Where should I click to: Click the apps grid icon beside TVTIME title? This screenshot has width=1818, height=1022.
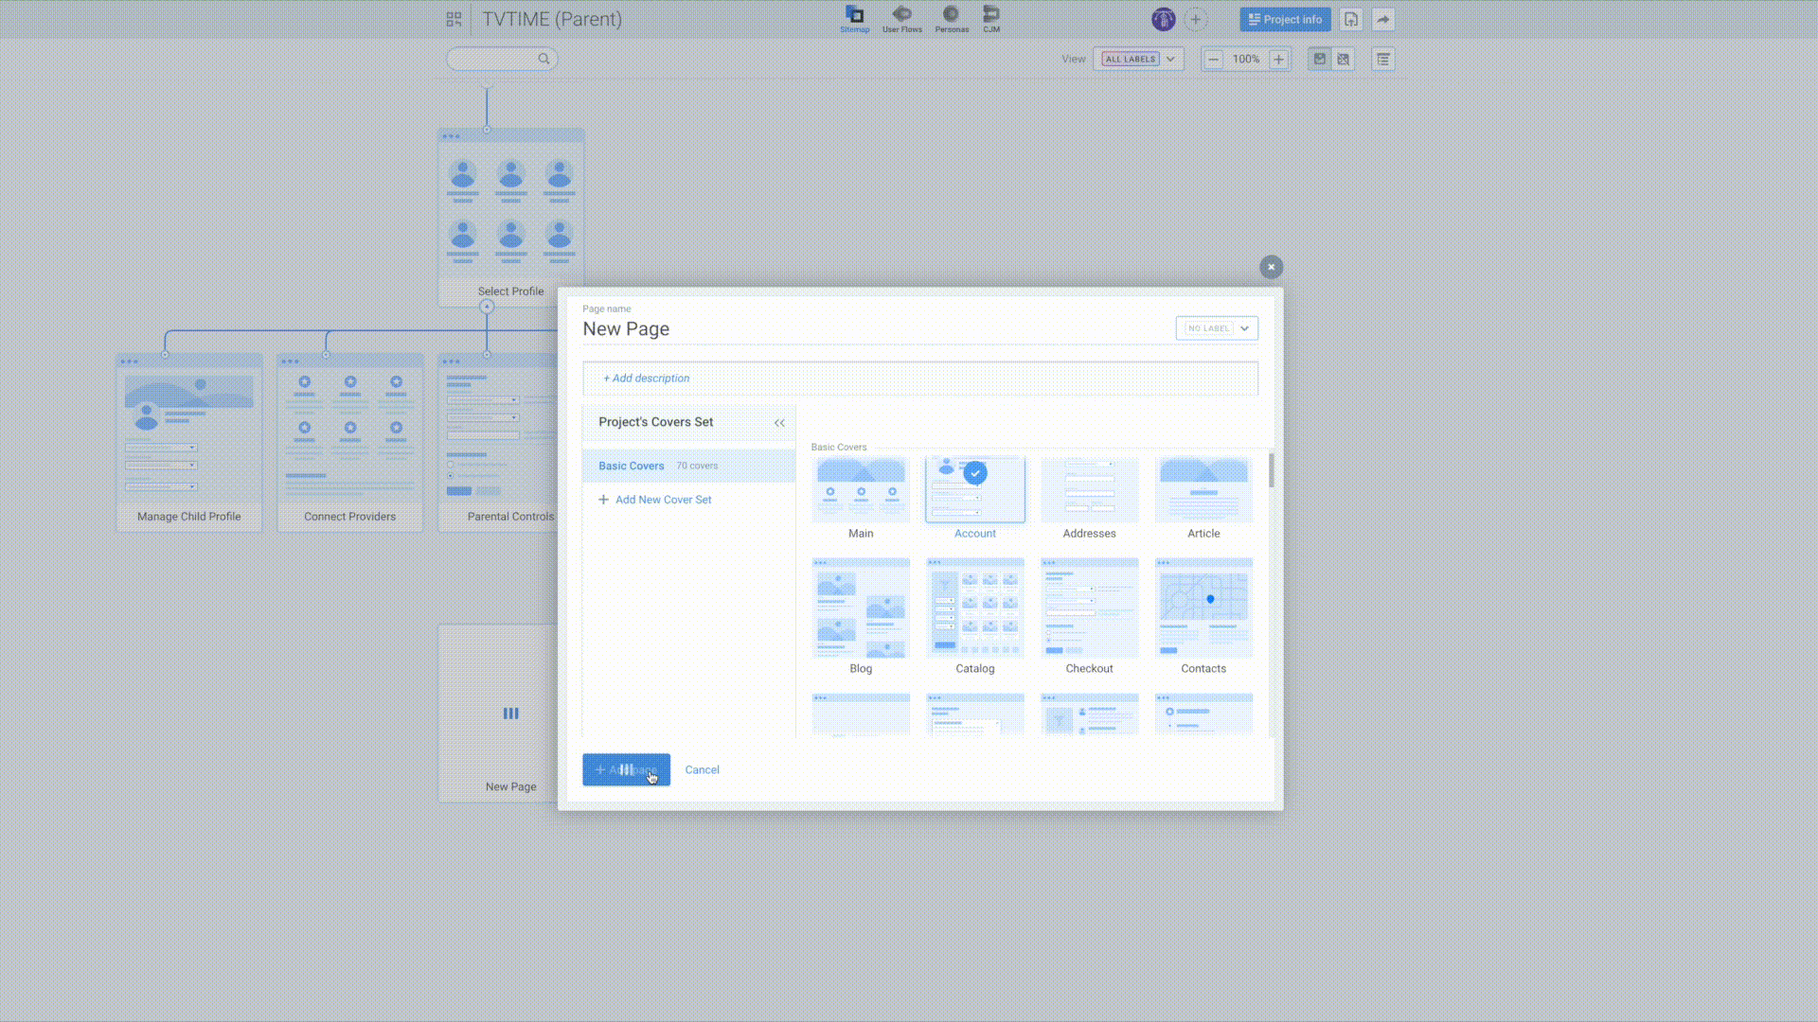click(x=454, y=19)
